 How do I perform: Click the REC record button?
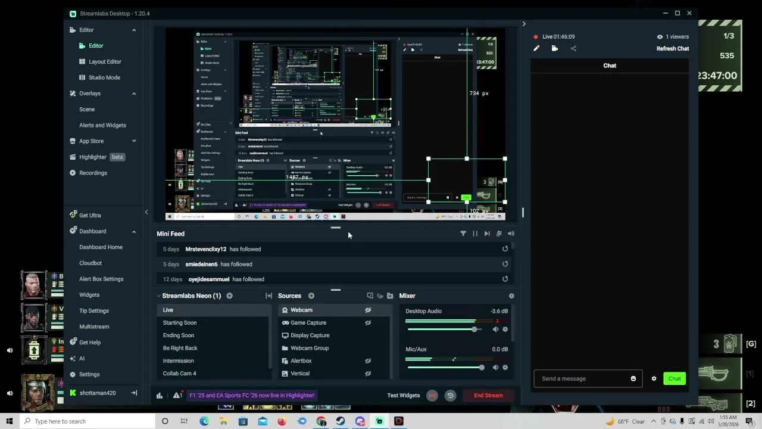[432, 396]
